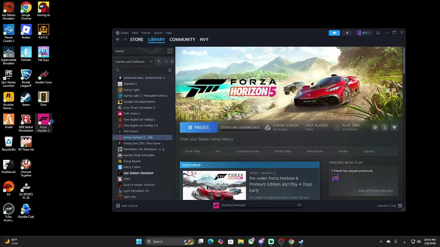Open the desktop FiveM shortcut
The width and height of the screenshot is (440, 247).
pyautogui.click(x=9, y=121)
